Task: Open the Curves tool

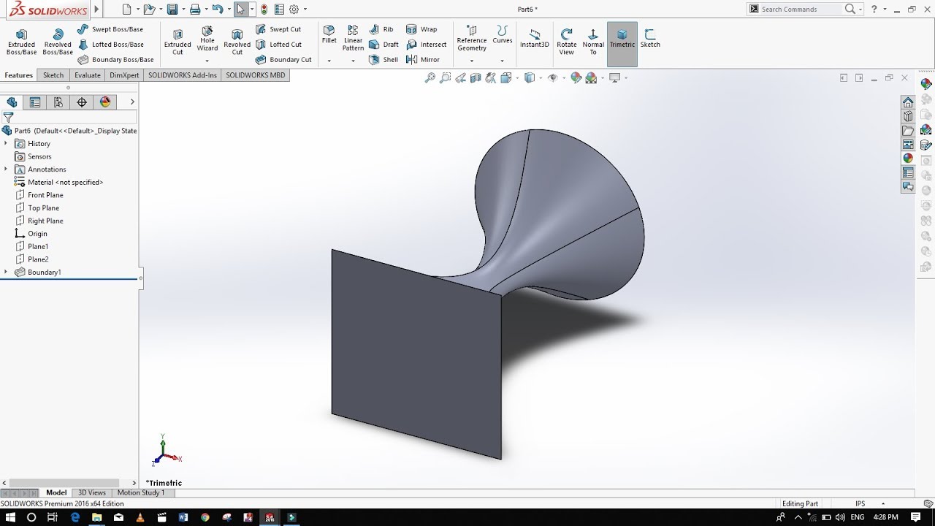Action: [503, 35]
